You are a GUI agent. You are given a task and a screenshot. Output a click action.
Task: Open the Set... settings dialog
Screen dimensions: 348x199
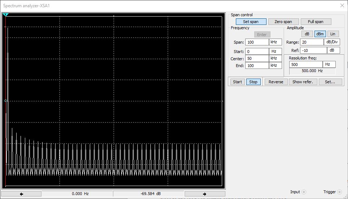330,82
